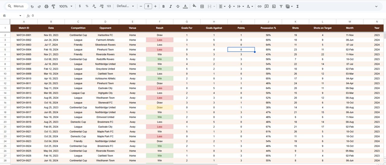Insert a chart

(274, 6)
